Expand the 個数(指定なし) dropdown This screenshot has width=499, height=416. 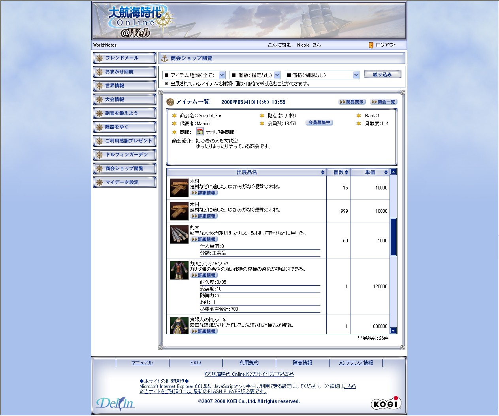coord(255,75)
